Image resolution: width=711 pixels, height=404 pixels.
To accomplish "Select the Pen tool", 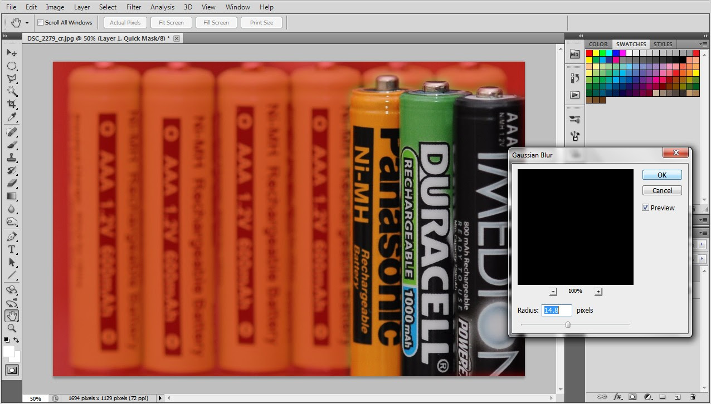I will tap(12, 237).
